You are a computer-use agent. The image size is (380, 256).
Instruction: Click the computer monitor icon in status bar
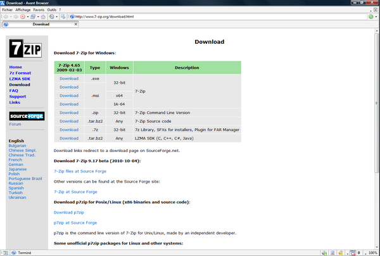click(332, 253)
